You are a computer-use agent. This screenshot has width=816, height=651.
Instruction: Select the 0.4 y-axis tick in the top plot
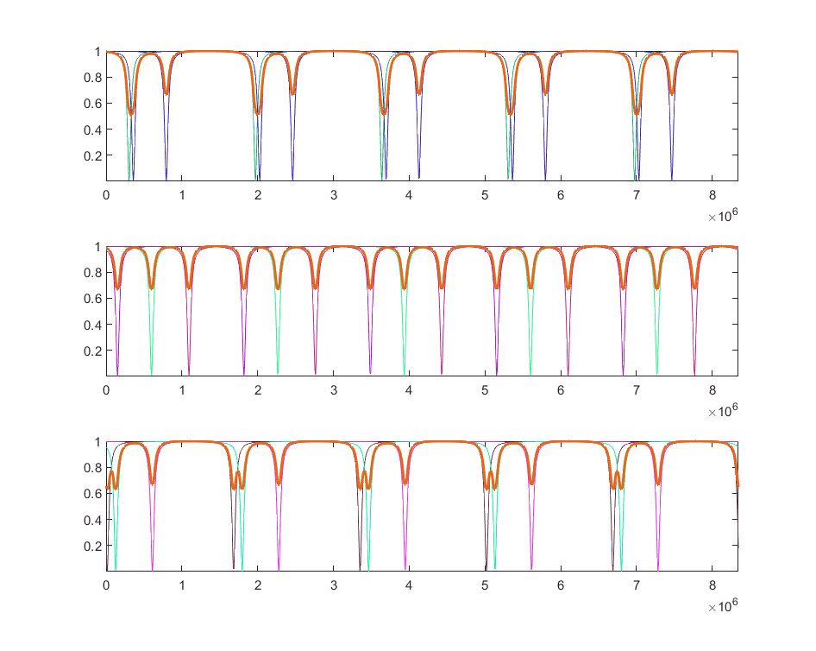pyautogui.click(x=92, y=130)
